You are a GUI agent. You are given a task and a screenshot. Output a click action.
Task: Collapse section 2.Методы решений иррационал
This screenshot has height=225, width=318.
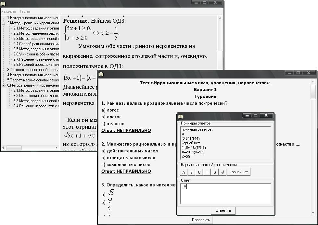click(3, 23)
